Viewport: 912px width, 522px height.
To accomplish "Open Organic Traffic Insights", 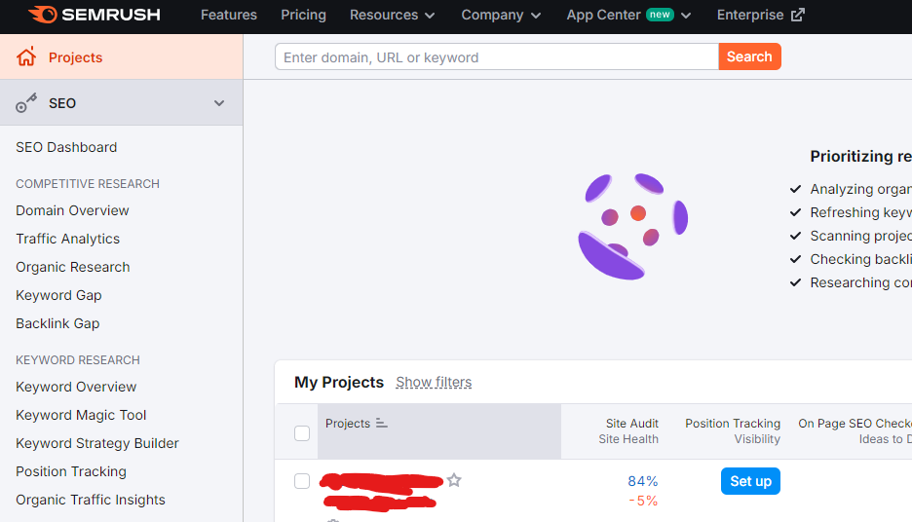I will point(91,500).
